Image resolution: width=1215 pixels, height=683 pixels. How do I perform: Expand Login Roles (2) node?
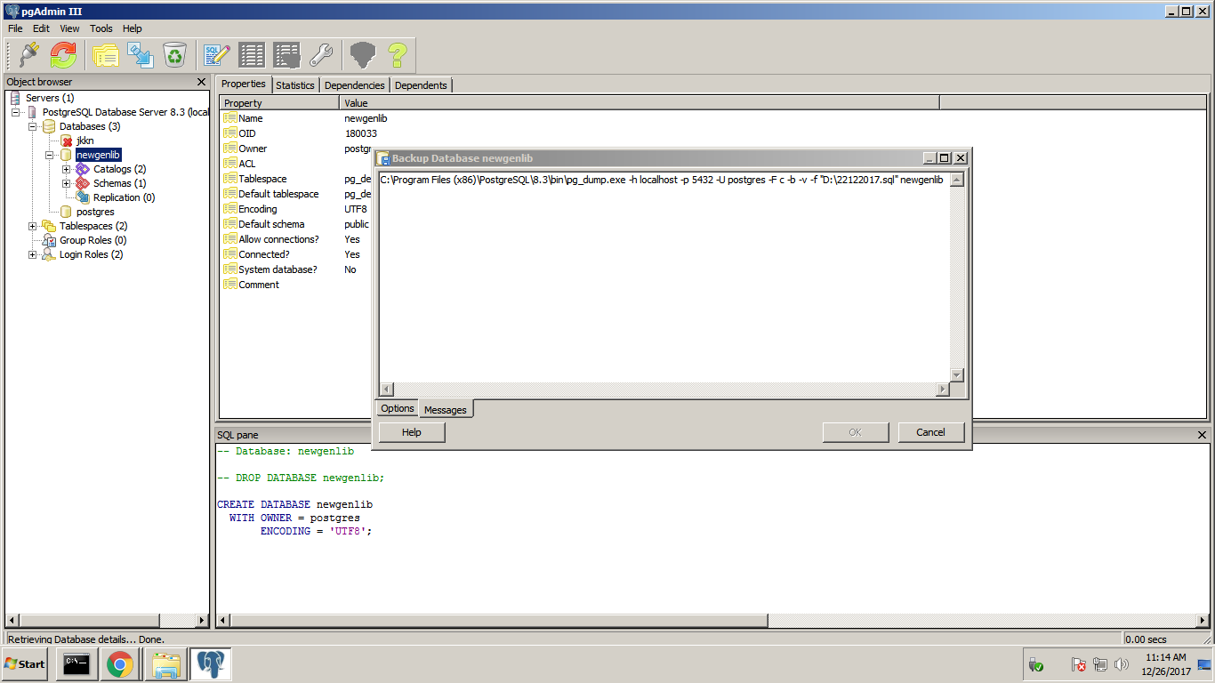(x=33, y=254)
